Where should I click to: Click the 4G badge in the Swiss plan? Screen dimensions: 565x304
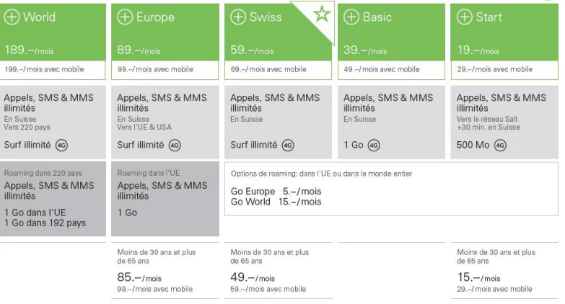[289, 145]
